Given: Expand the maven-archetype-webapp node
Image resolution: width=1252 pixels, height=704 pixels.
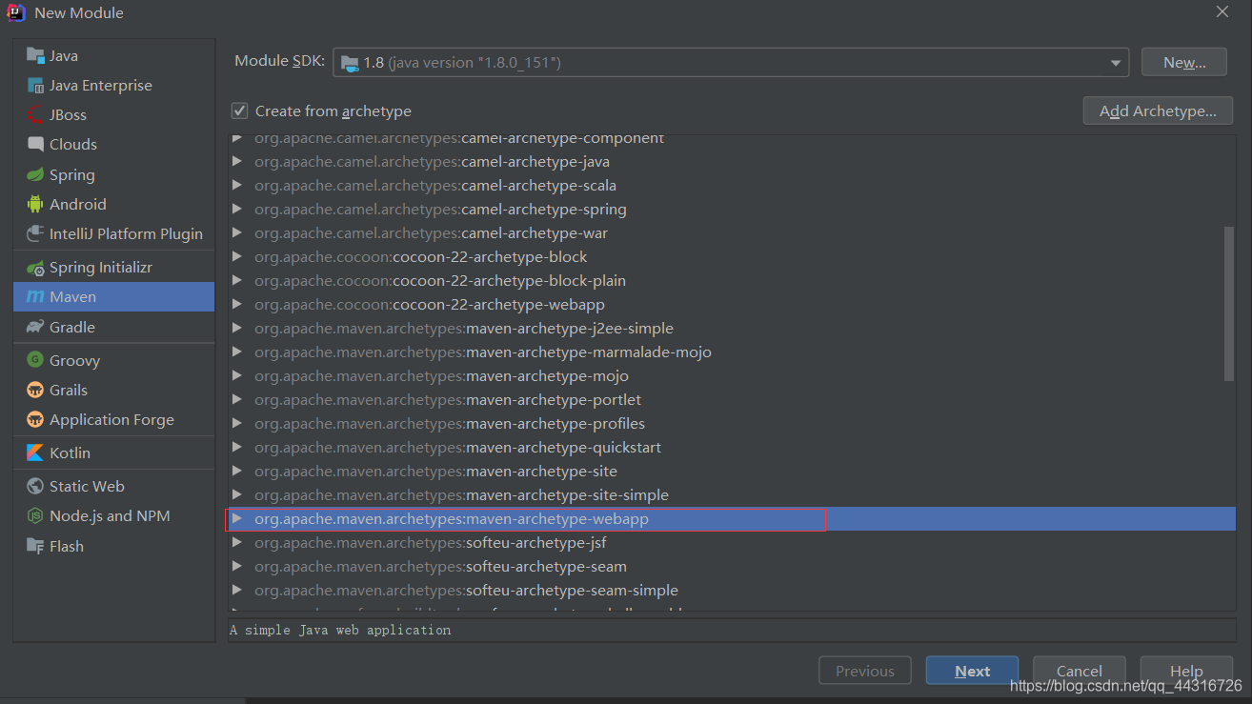Looking at the screenshot, I should click(x=237, y=519).
